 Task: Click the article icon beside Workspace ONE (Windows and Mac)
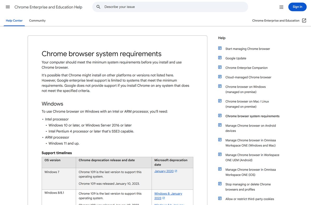pos(220,140)
